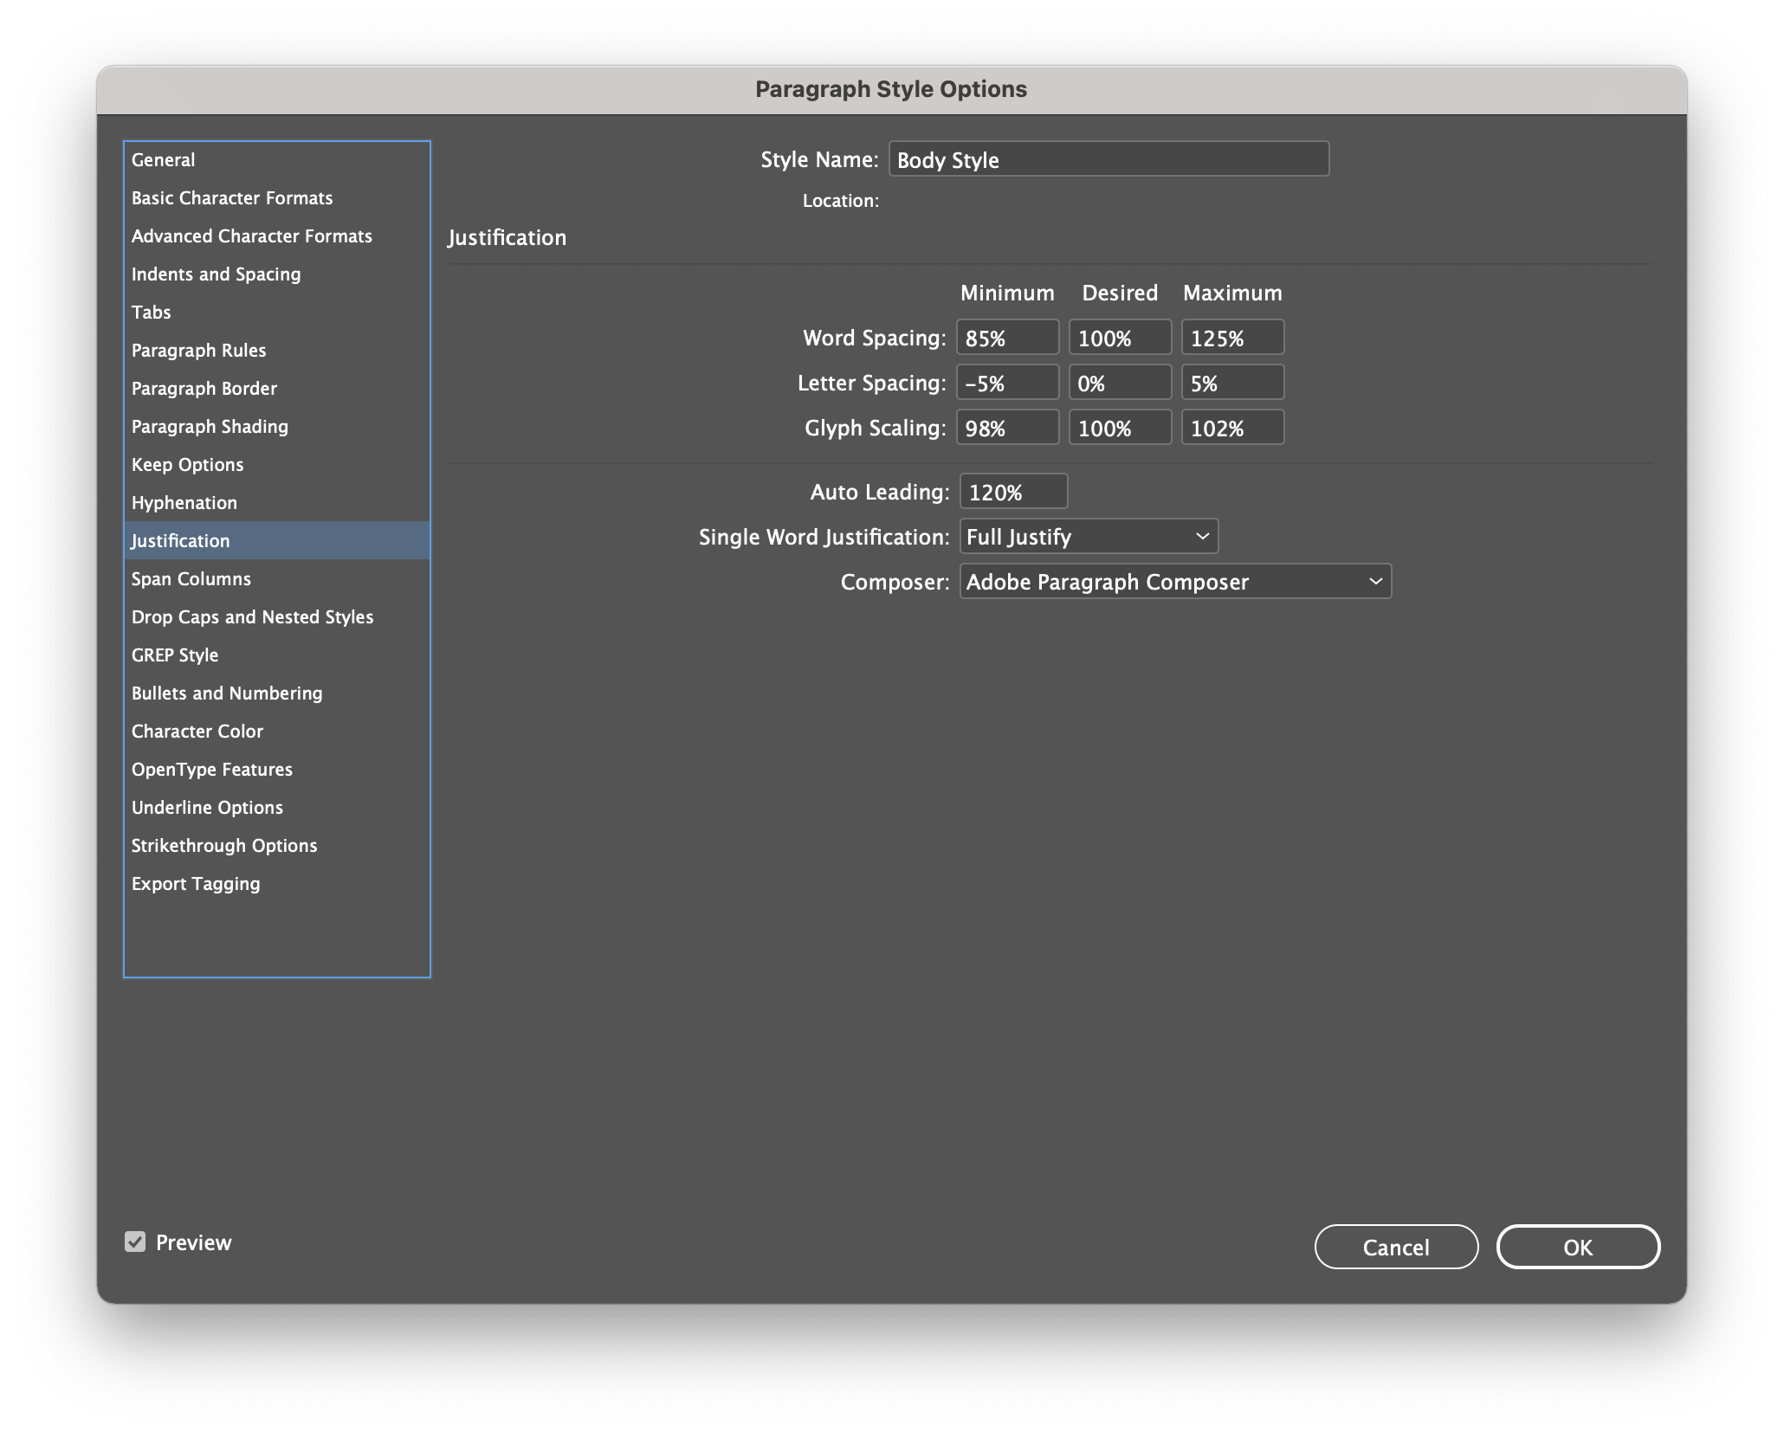Click the Maximum Glyph Scaling field

(x=1232, y=427)
